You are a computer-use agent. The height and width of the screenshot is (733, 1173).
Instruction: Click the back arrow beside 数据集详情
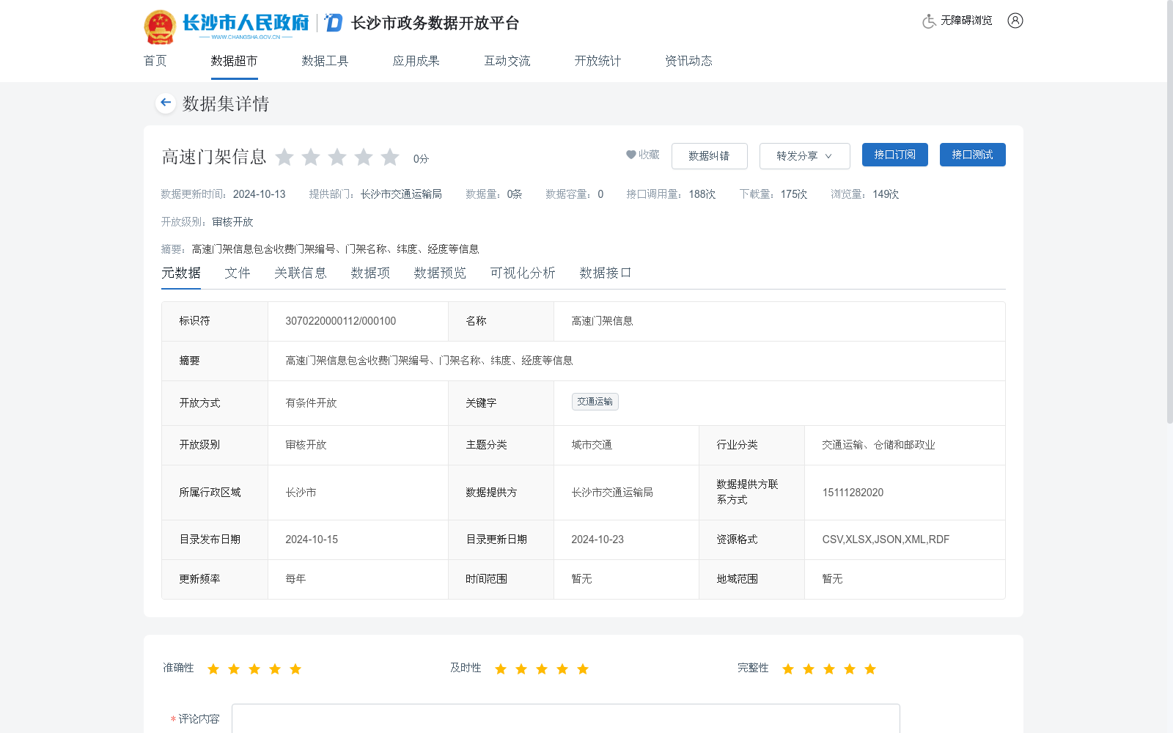[165, 103]
